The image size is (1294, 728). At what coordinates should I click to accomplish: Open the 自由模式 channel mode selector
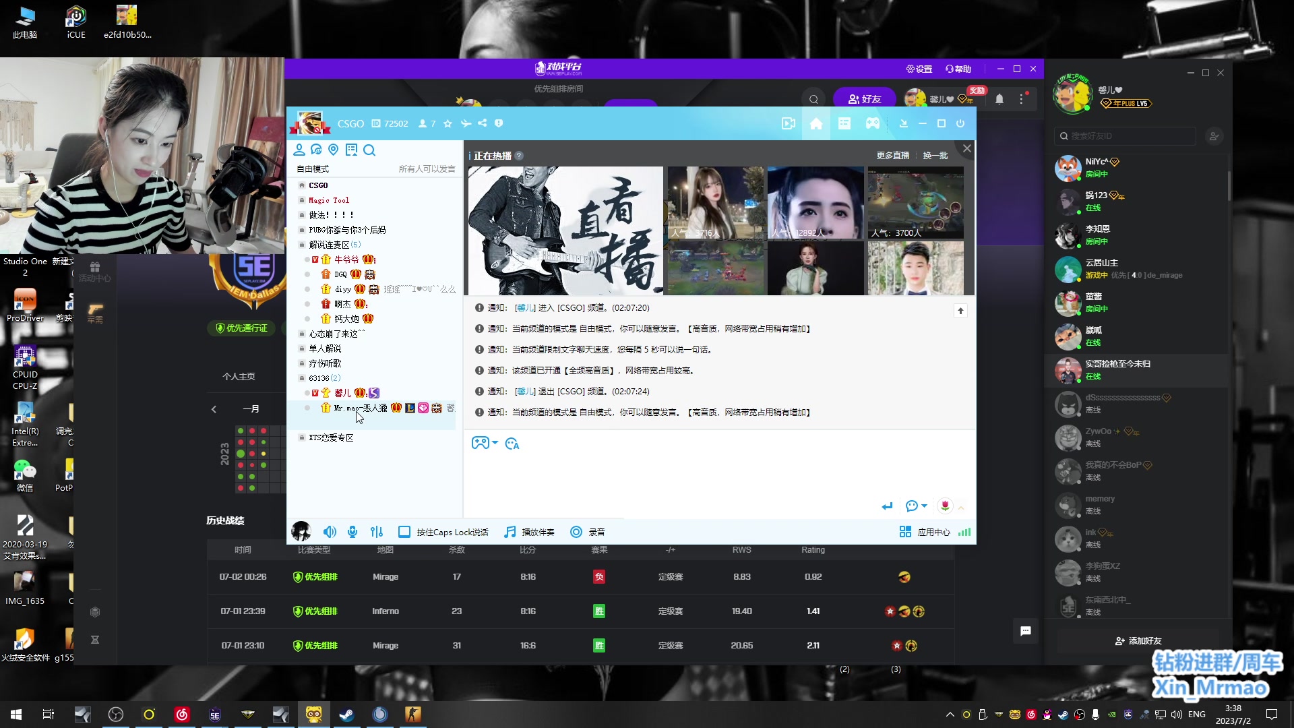(x=313, y=169)
